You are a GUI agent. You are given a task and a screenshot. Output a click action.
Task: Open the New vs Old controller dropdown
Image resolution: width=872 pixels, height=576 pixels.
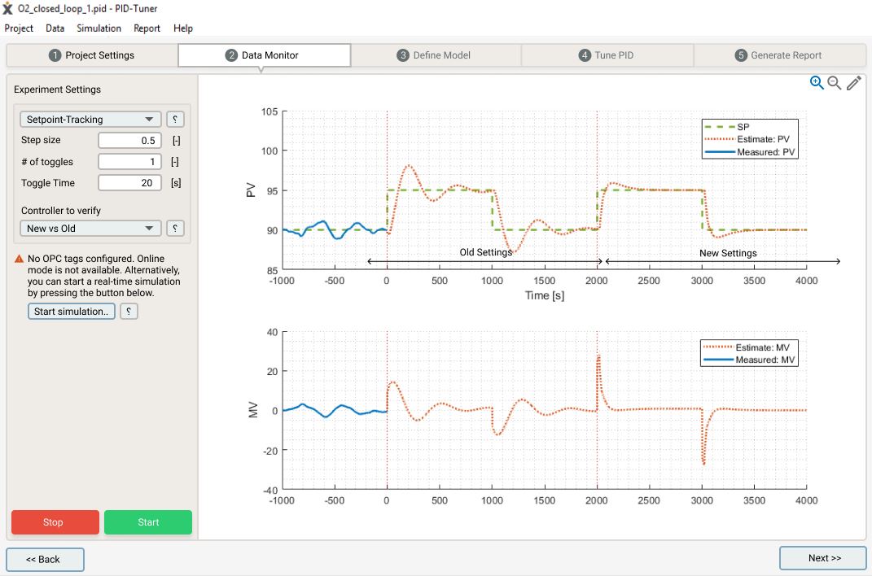pyautogui.click(x=90, y=228)
